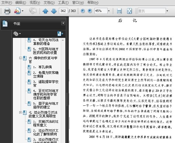
Task: Click bookmark icon beside 1、尊孔崇儒
Action: (x=29, y=67)
